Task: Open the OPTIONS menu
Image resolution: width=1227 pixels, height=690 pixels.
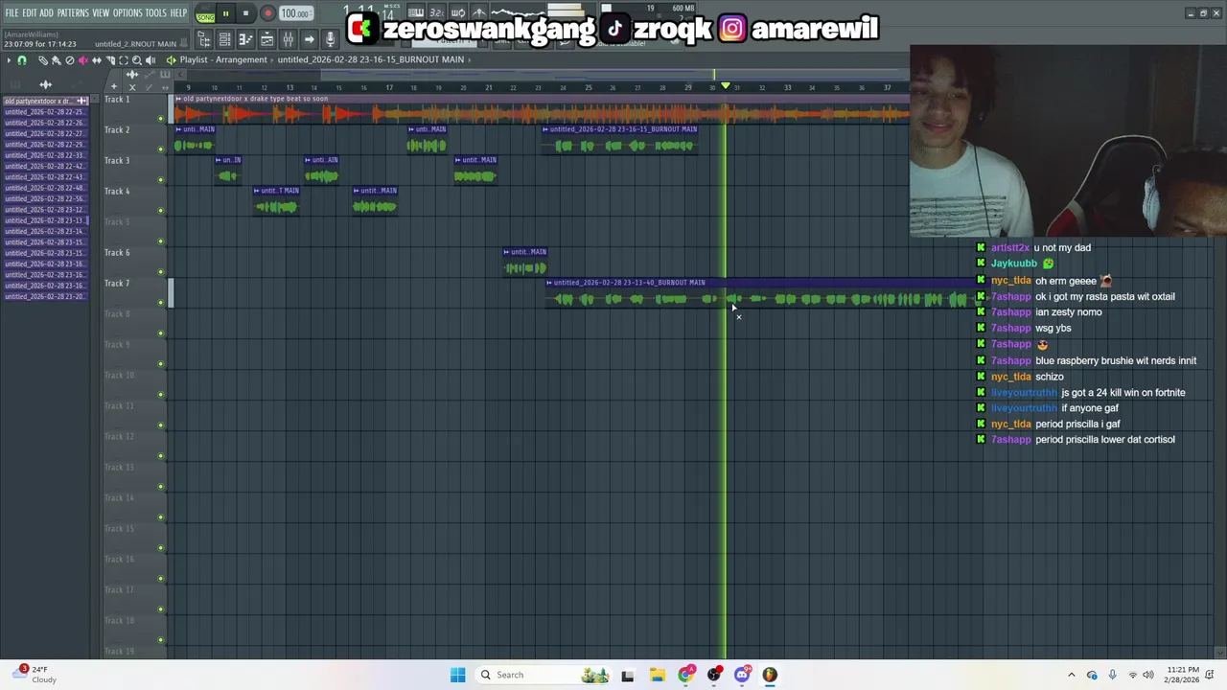Action: (127, 12)
